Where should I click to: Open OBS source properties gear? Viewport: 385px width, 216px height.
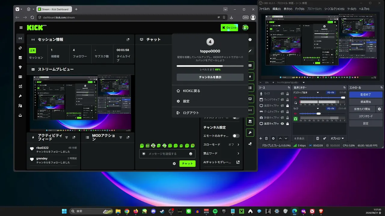coord(273,139)
